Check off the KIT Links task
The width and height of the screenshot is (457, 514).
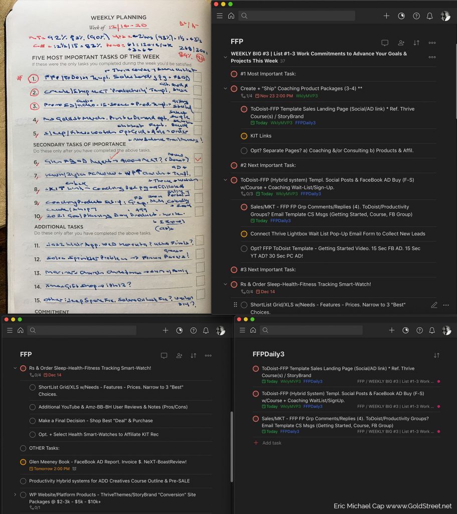244,136
